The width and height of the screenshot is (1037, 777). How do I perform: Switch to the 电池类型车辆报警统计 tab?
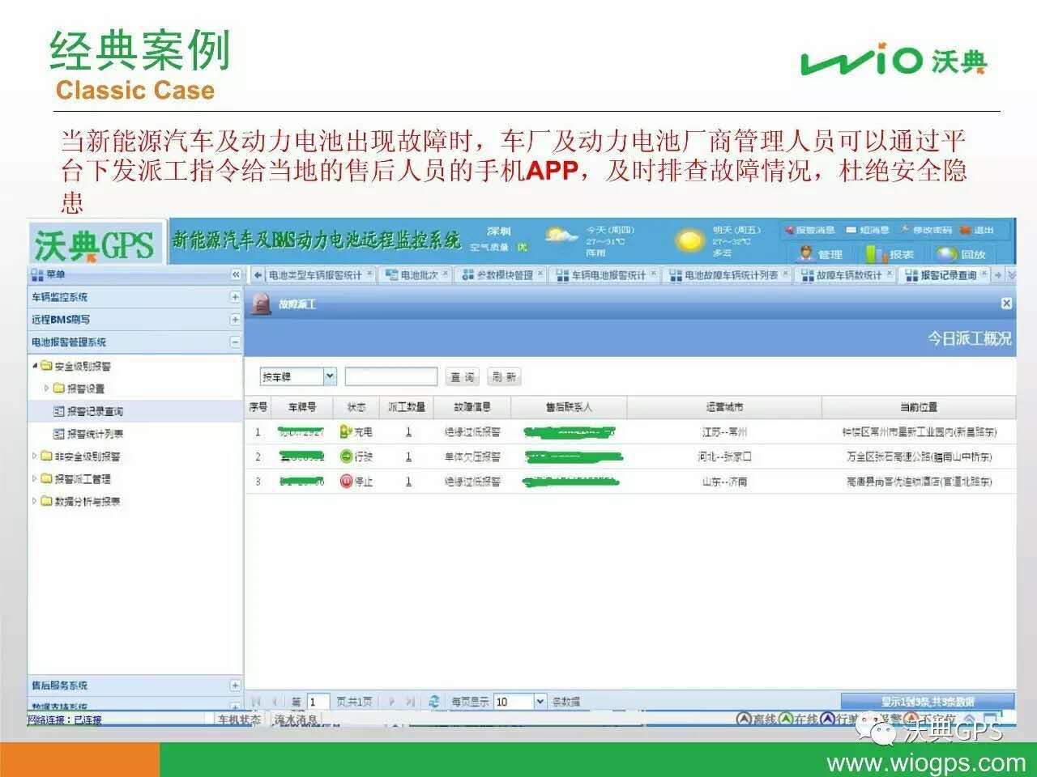point(314,275)
